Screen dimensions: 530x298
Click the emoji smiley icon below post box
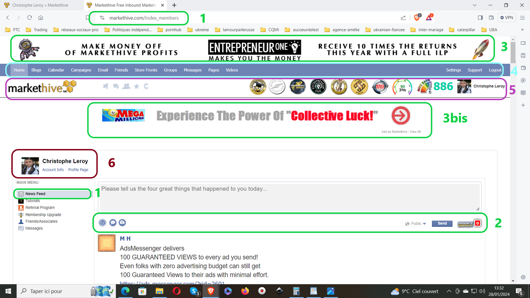(103, 223)
